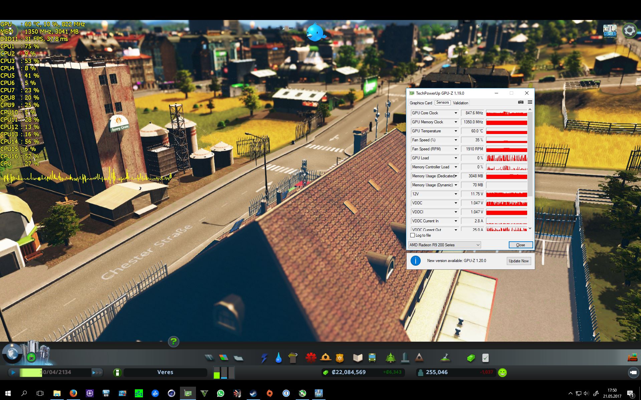Open the Public Transport menu
Viewport: 641px width, 400px height.
(372, 358)
